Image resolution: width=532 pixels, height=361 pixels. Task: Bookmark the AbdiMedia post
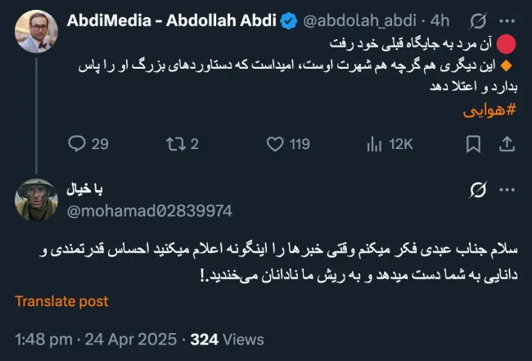[x=473, y=144]
